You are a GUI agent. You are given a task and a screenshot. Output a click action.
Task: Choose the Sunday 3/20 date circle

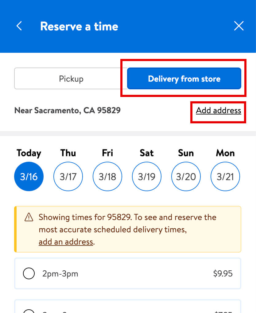coord(186,176)
